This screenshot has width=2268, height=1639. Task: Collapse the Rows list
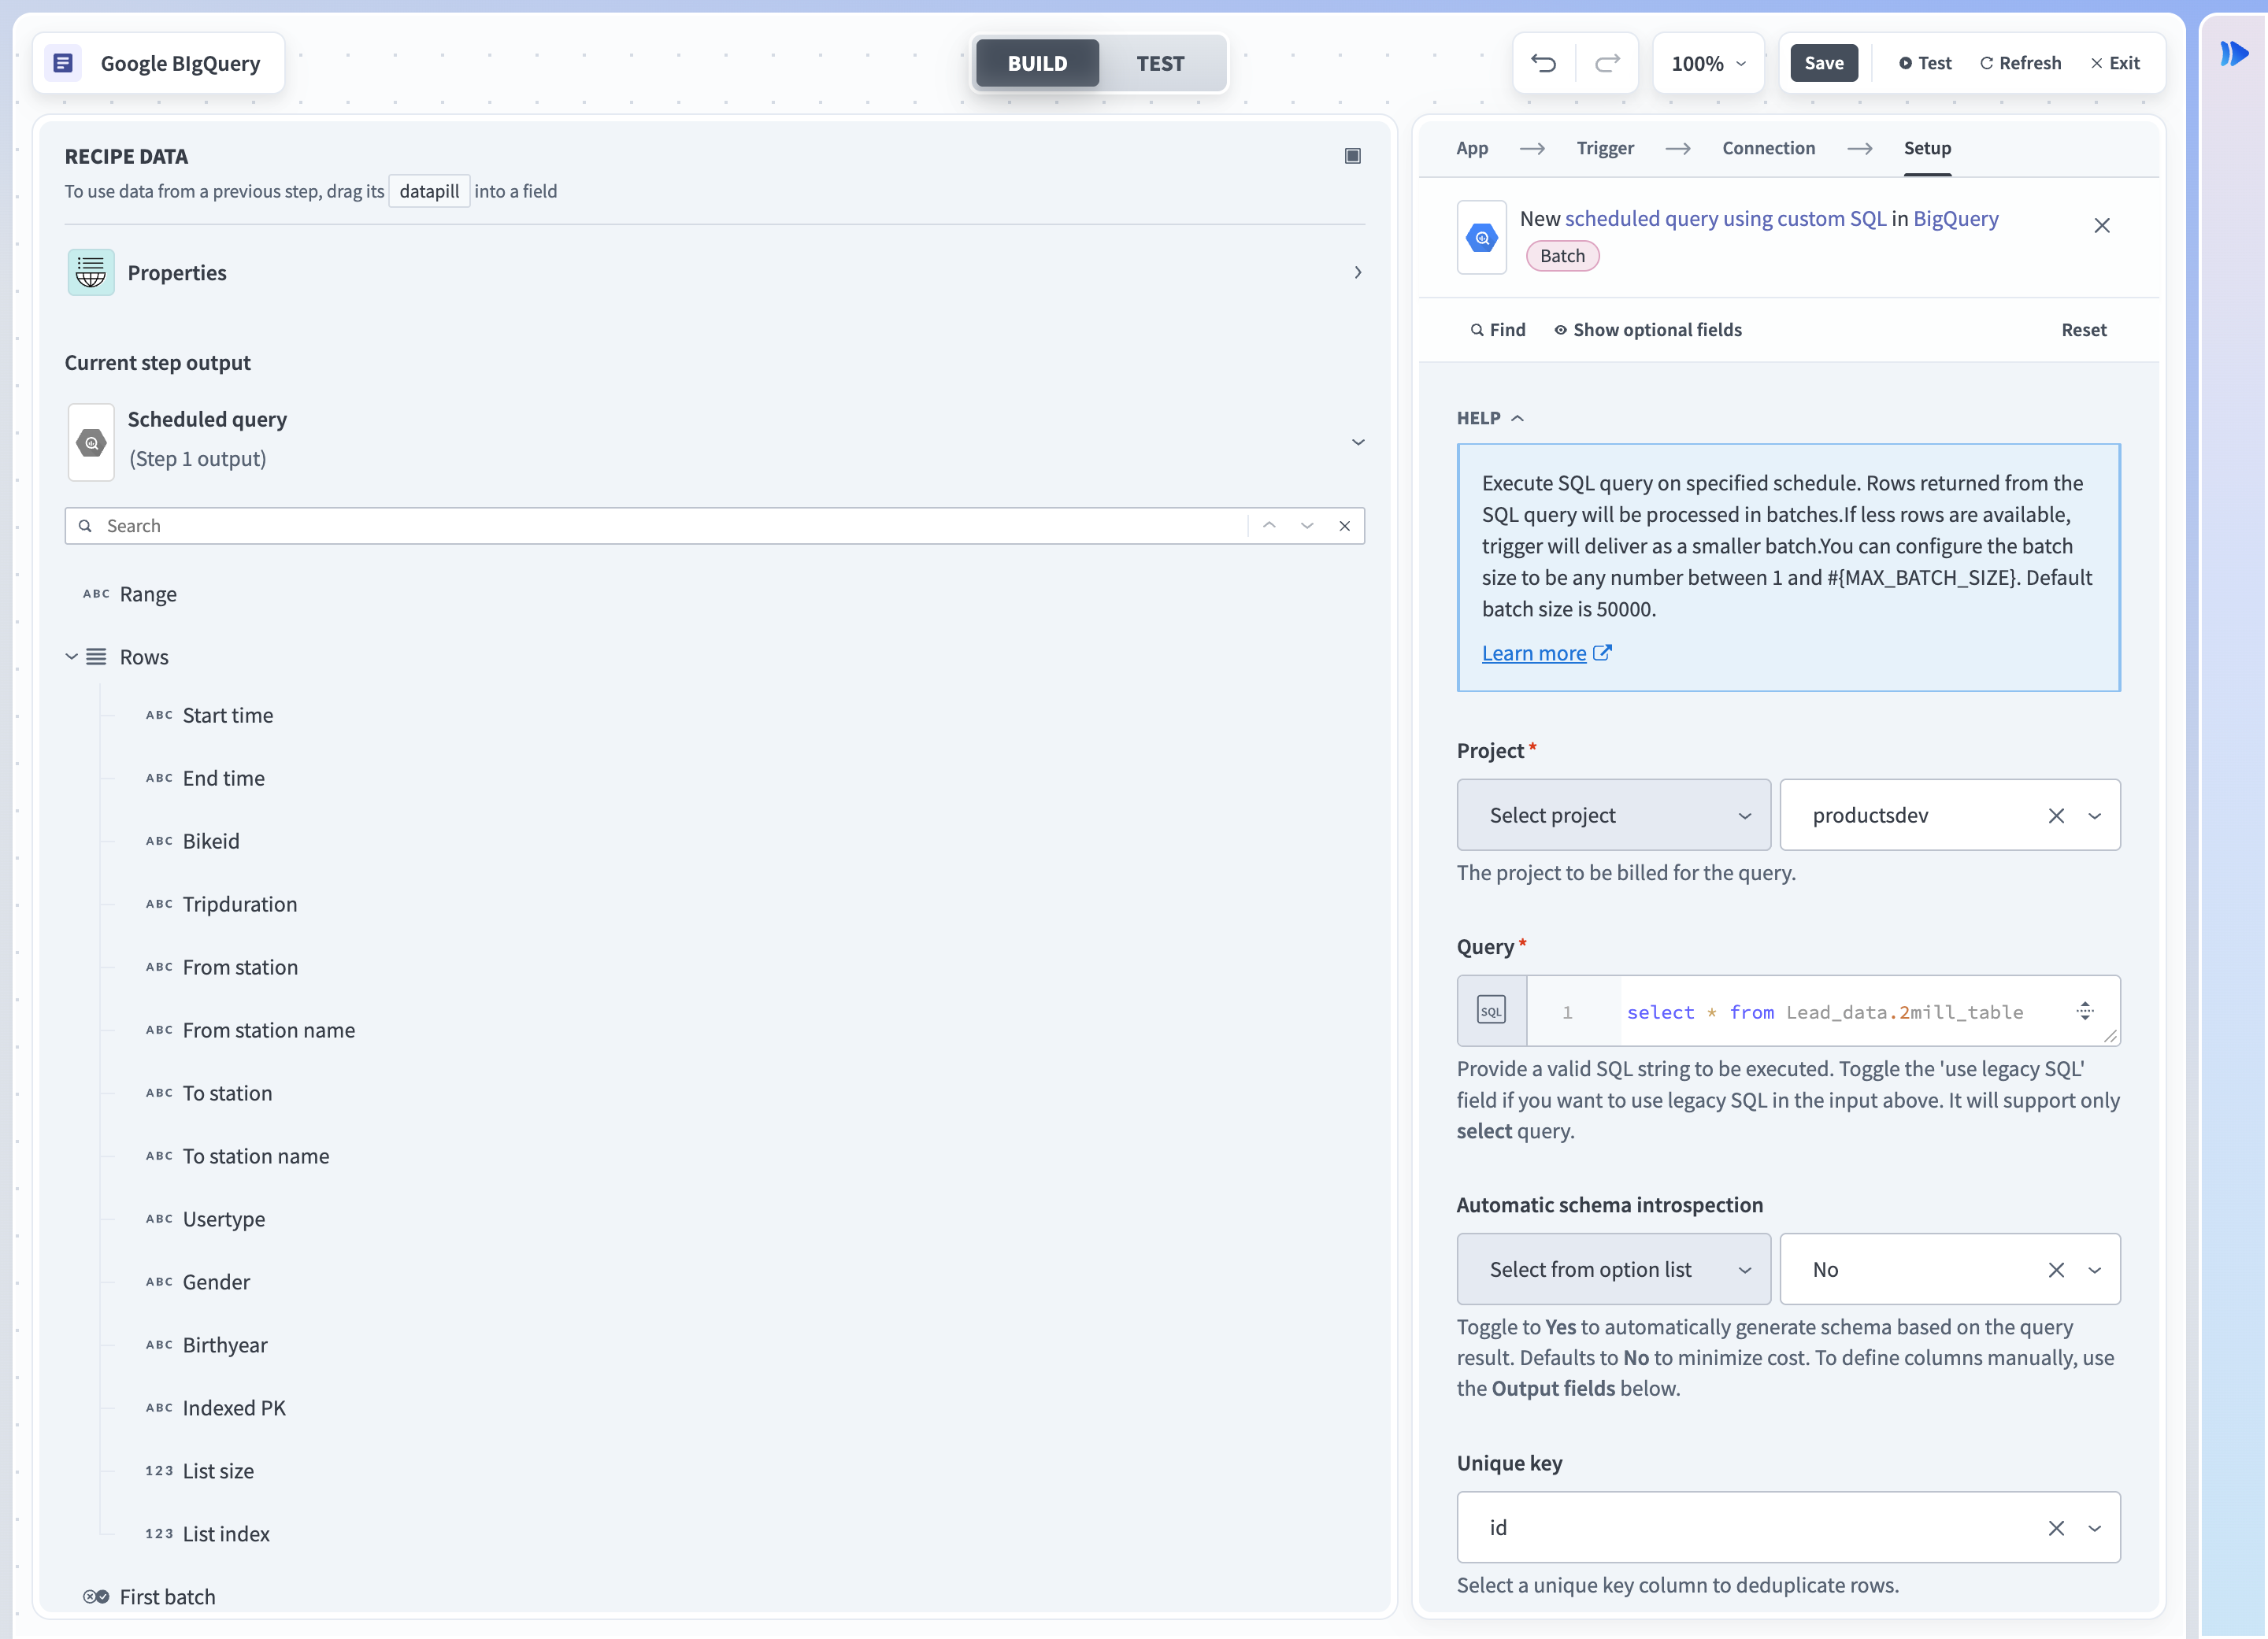click(x=71, y=657)
